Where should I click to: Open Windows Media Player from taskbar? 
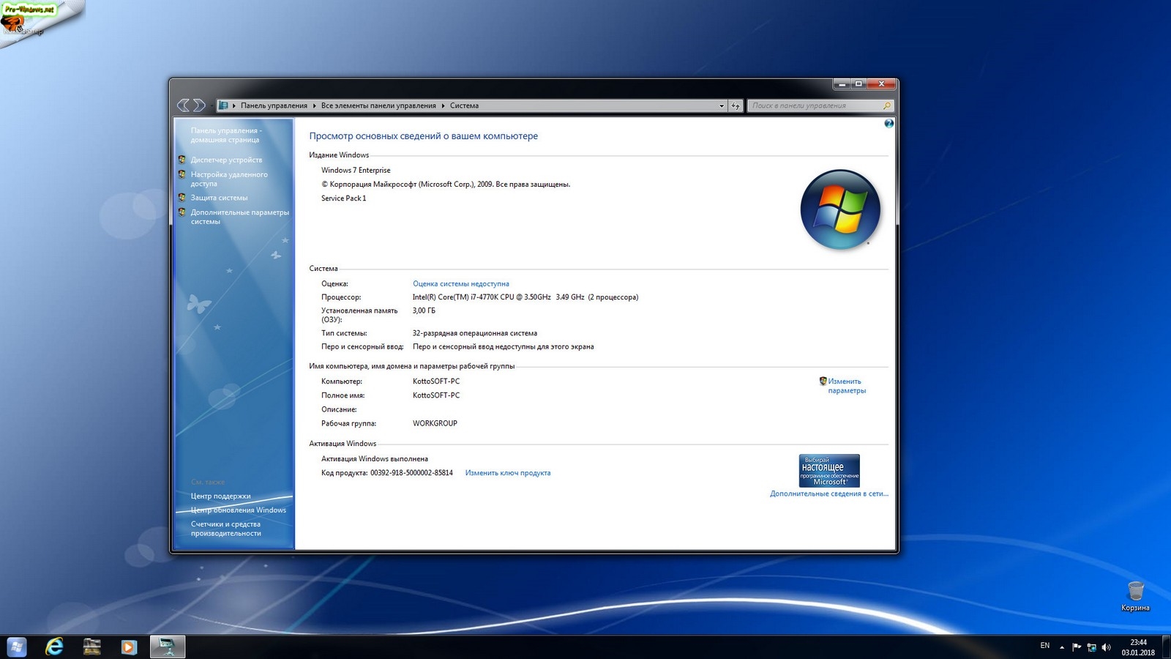tap(129, 647)
